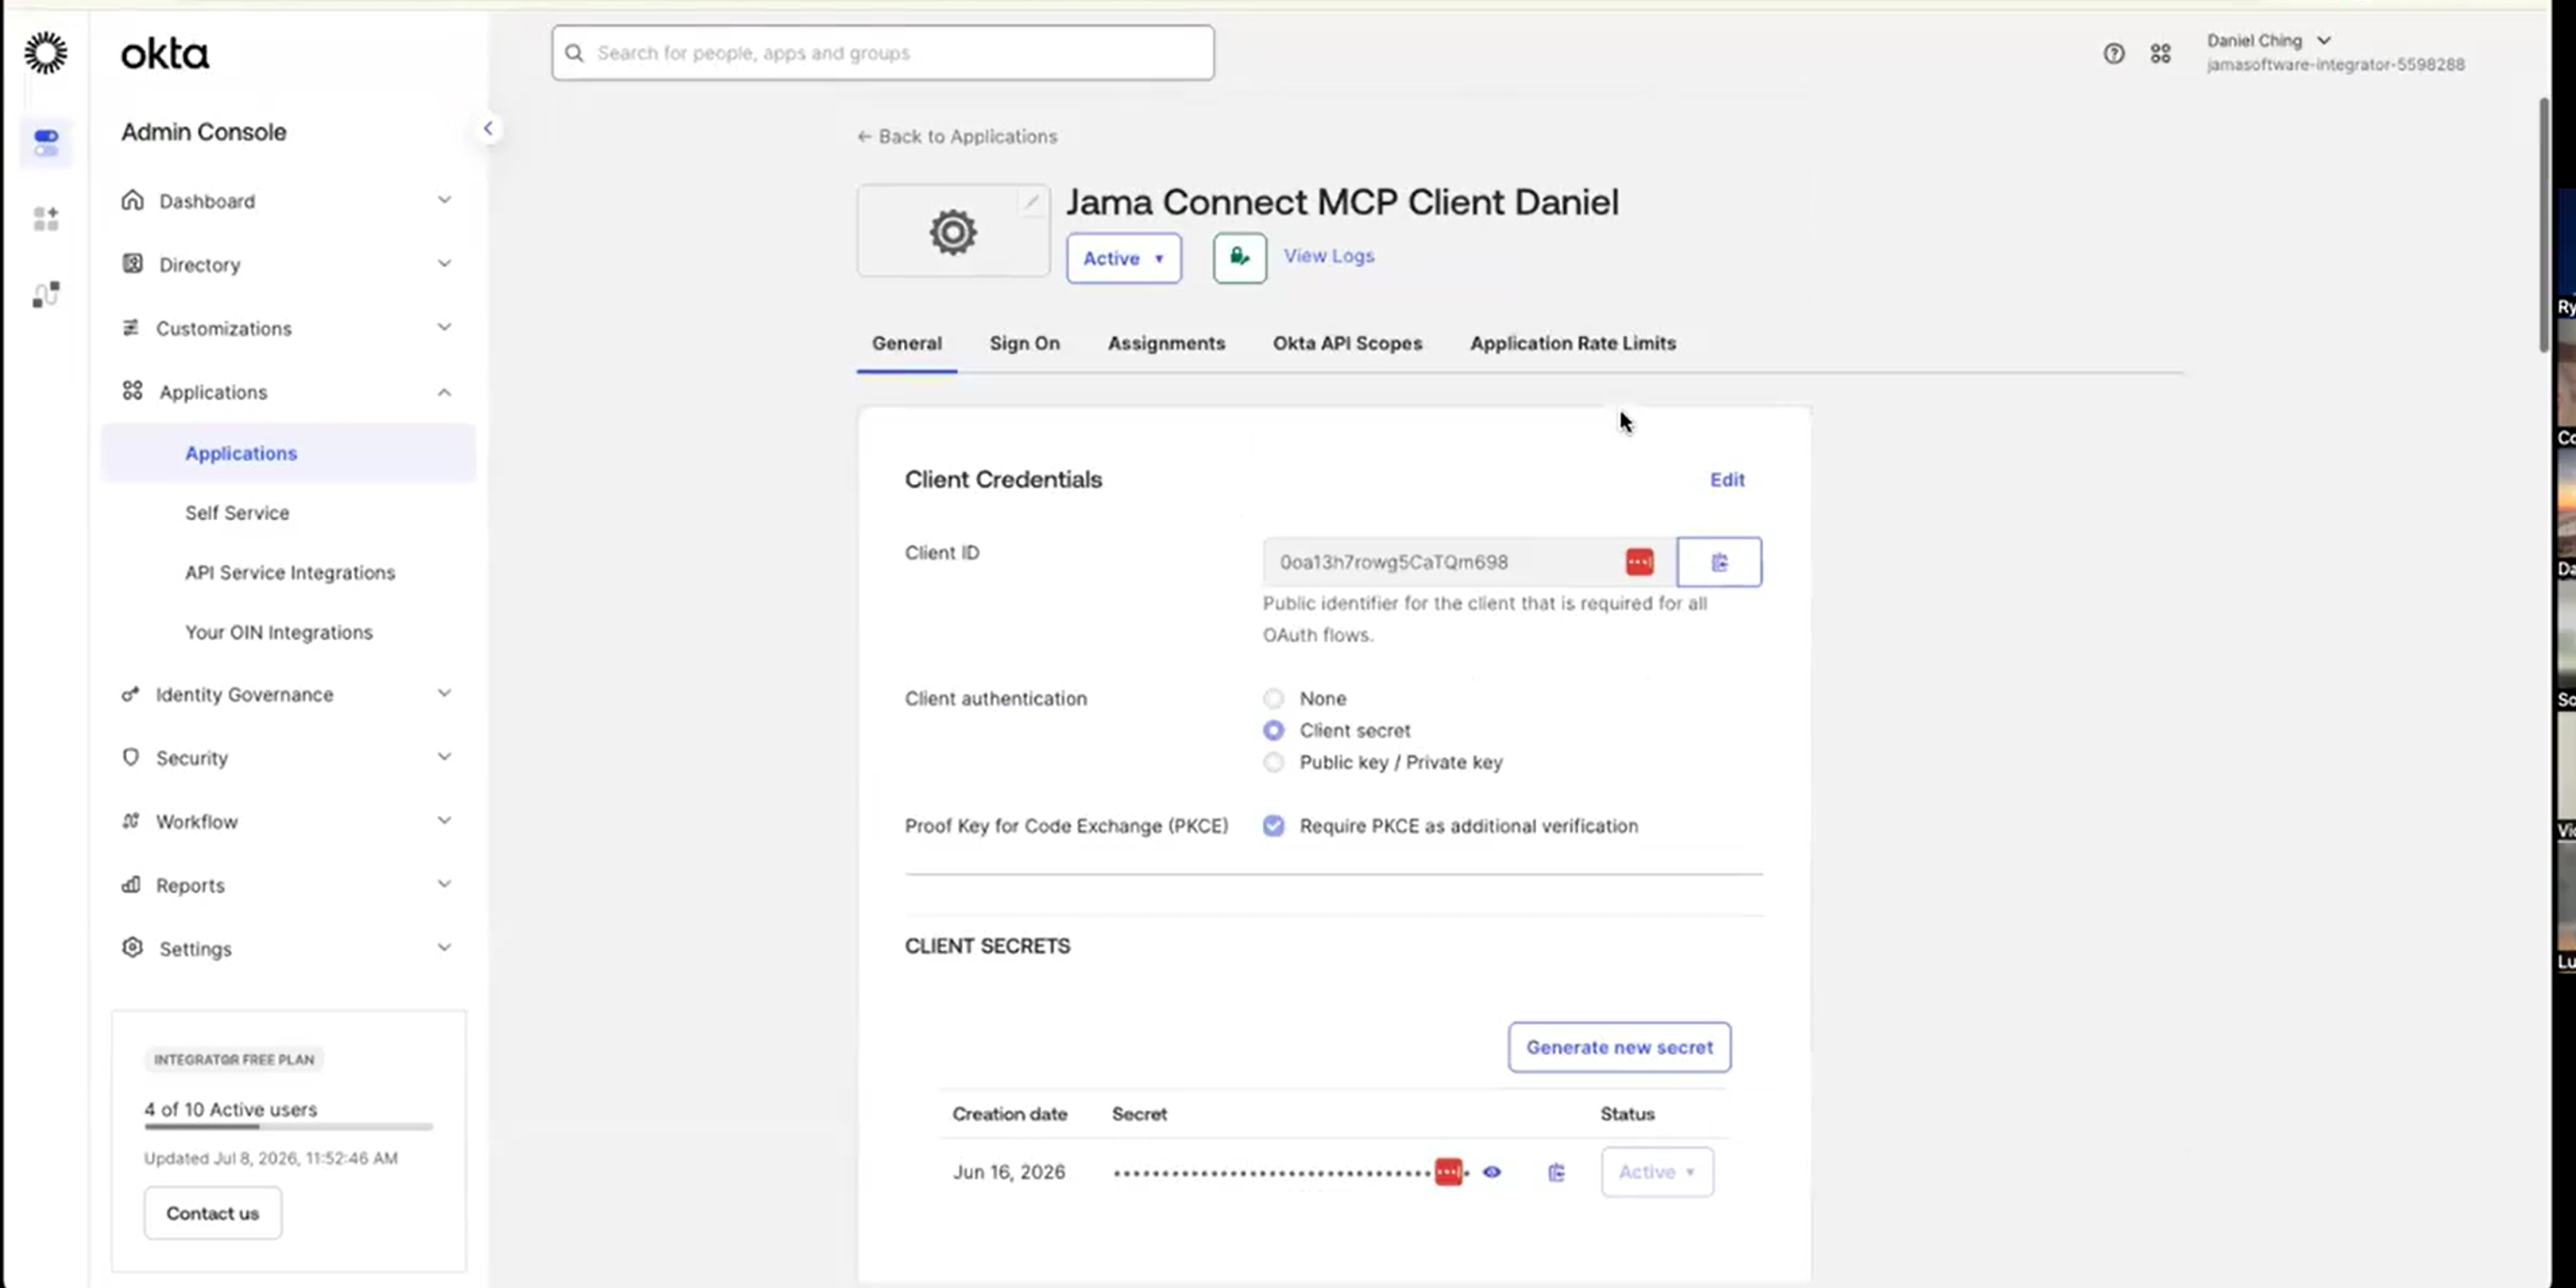Screen dimensions: 2576x1288
Task: Open the apps grid icon in header
Action: [x=2160, y=53]
